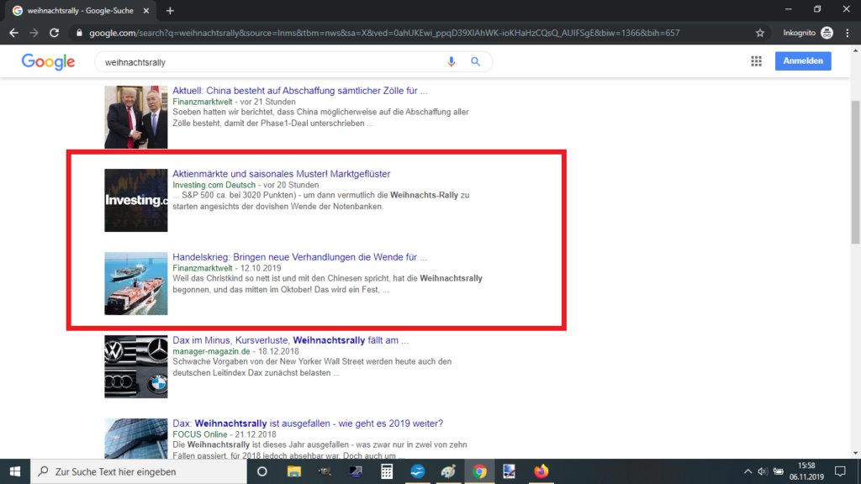Start voice search with the microphone icon
861x484 pixels.
(x=452, y=62)
